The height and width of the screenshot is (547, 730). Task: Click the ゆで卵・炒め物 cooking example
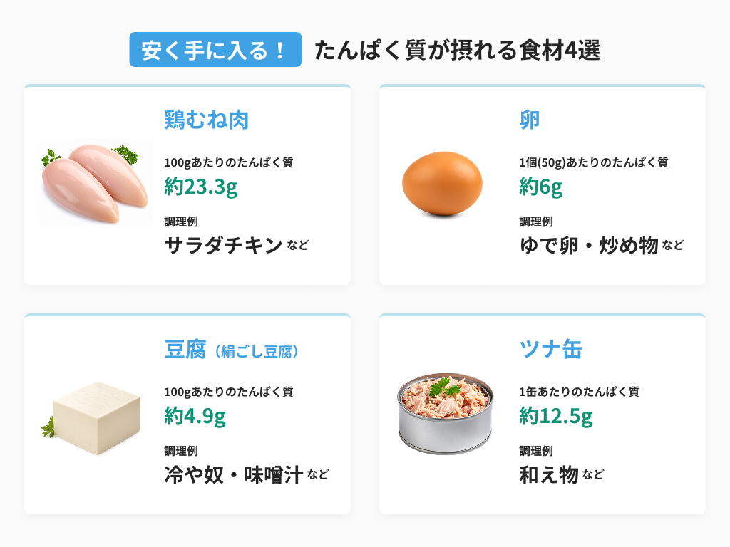tap(588, 246)
